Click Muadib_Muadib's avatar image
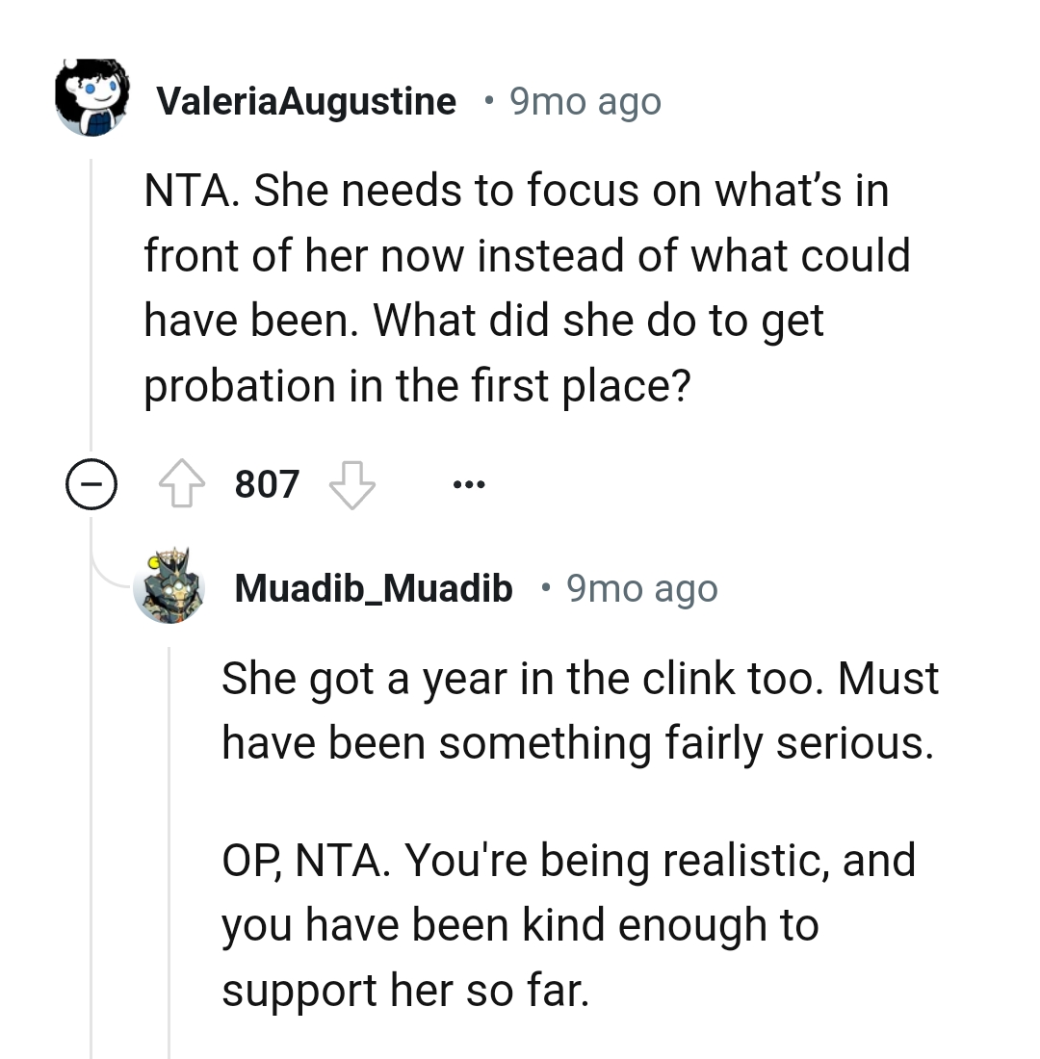This screenshot has height=1059, width=1040. 169,586
